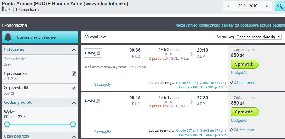Click the bell icon for price alerts

point(8,37)
